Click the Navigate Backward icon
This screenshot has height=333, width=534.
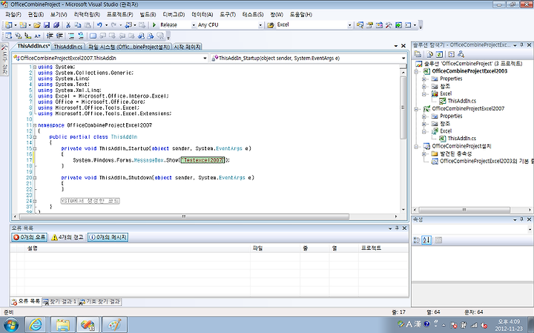pyautogui.click(x=128, y=25)
